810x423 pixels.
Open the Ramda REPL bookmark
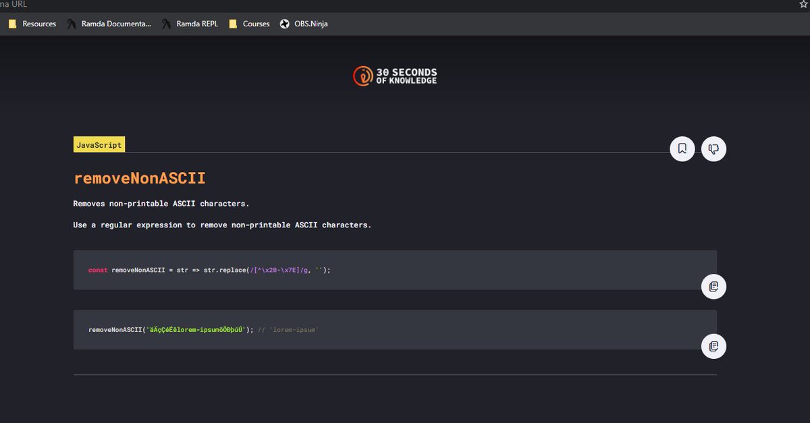(x=190, y=24)
